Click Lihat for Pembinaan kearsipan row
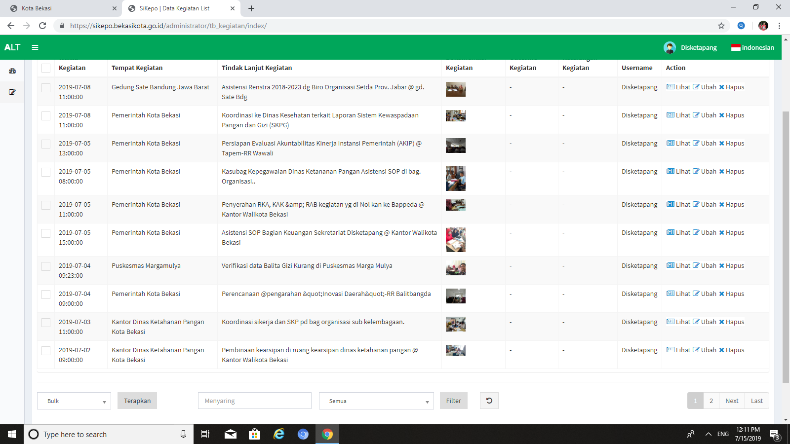 click(x=678, y=350)
